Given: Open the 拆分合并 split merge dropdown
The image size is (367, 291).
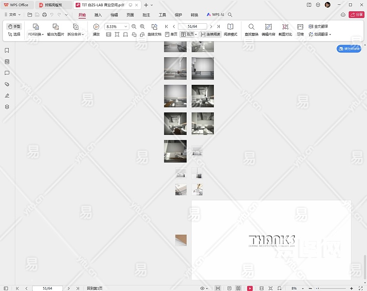Looking at the screenshot, I should coord(76,34).
